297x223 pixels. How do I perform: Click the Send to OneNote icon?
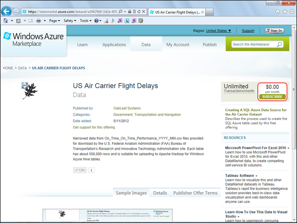coord(120,21)
